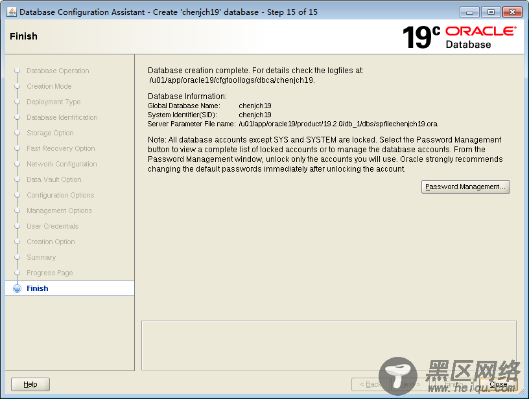The image size is (529, 399).
Task: Select Data Vault Option step
Action: point(54,179)
